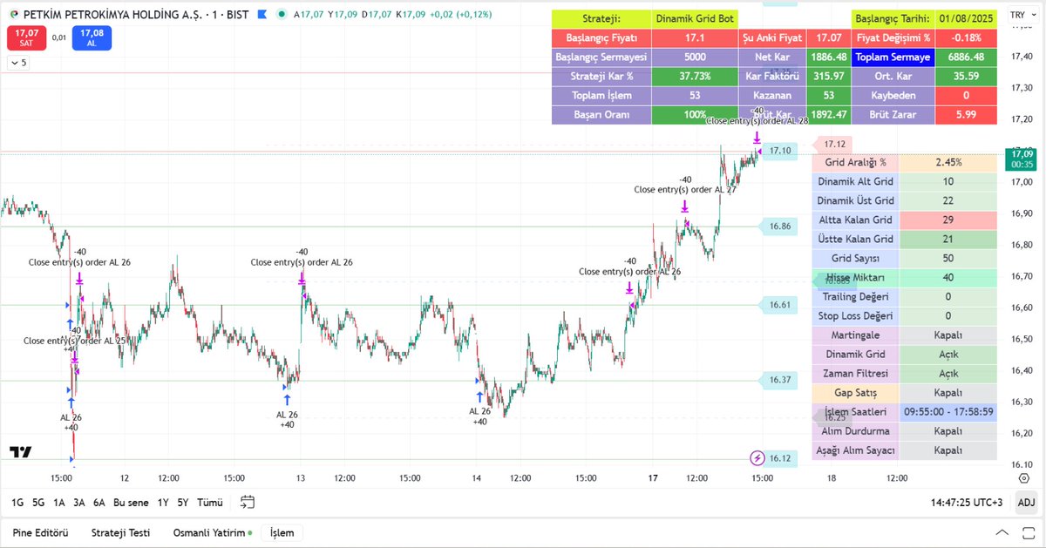Click the Brüt Zarar value 5.99
This screenshot has height=548, width=1046.
(x=965, y=114)
